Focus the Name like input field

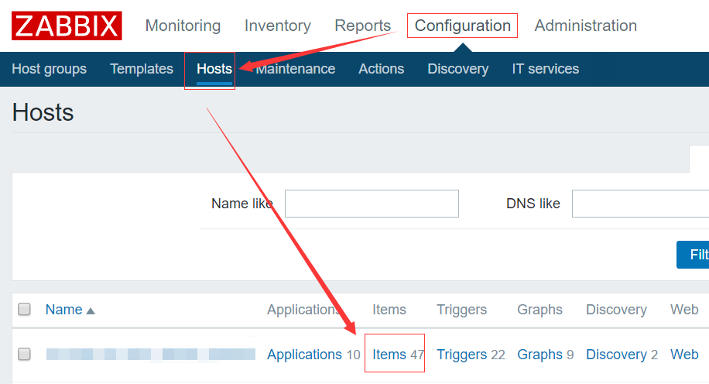pyautogui.click(x=372, y=204)
